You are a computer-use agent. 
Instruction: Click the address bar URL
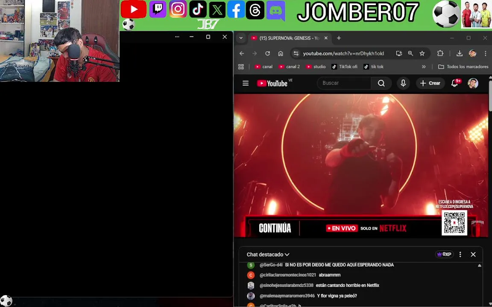343,54
